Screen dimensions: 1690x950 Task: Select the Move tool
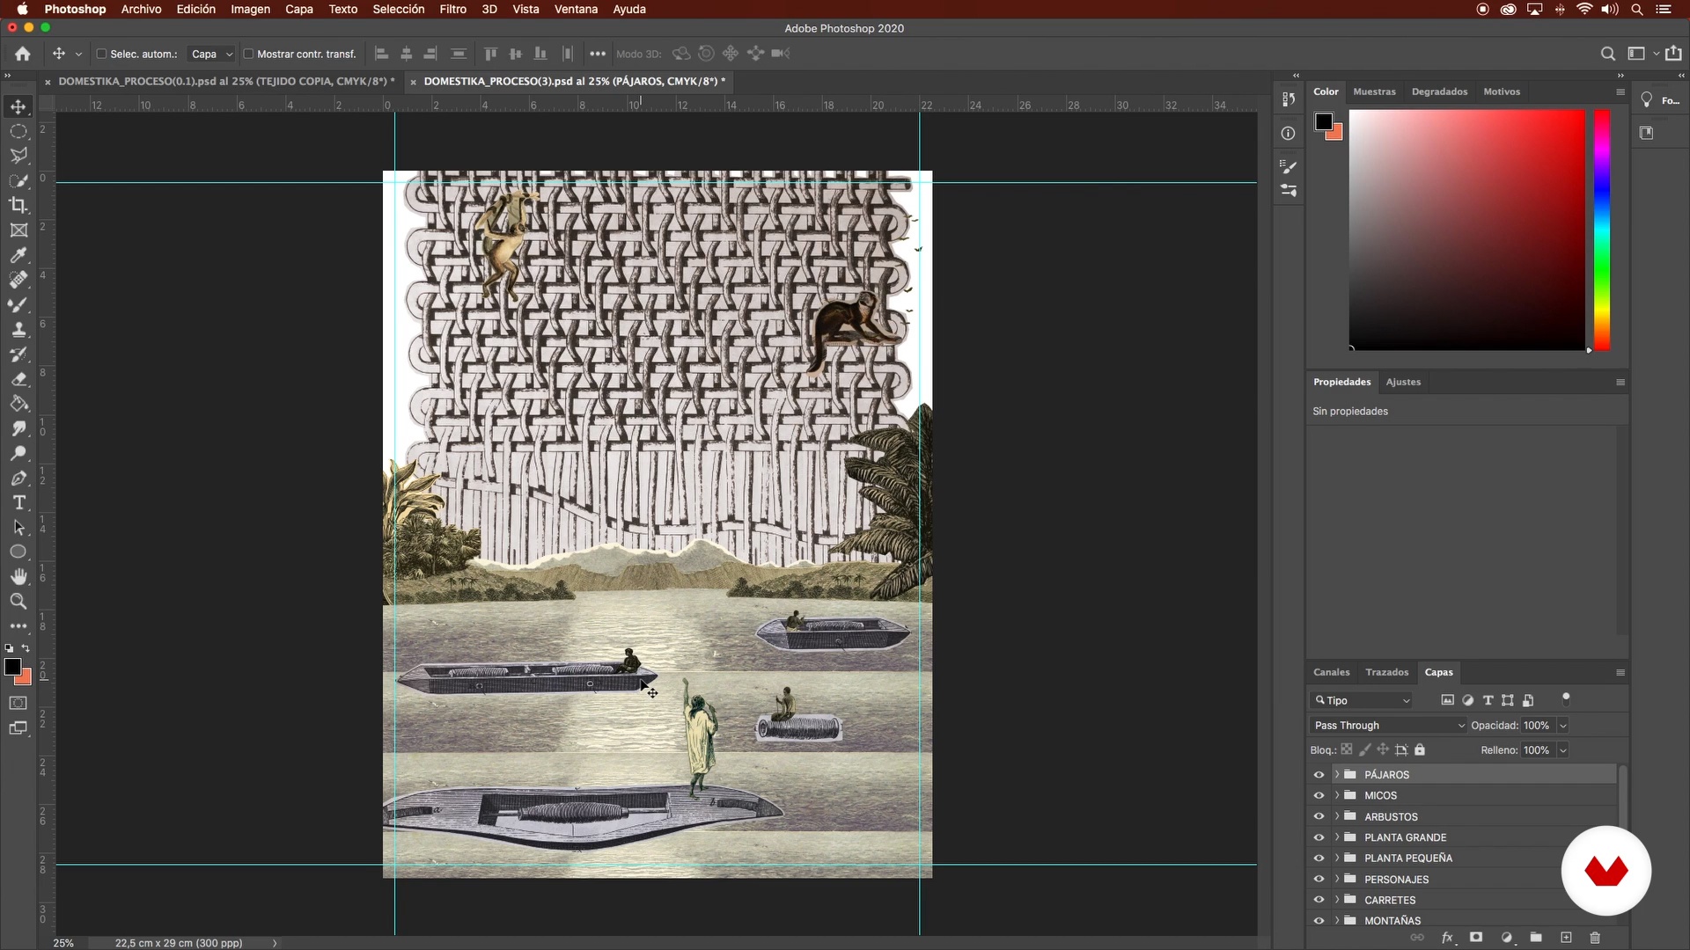pyautogui.click(x=18, y=106)
